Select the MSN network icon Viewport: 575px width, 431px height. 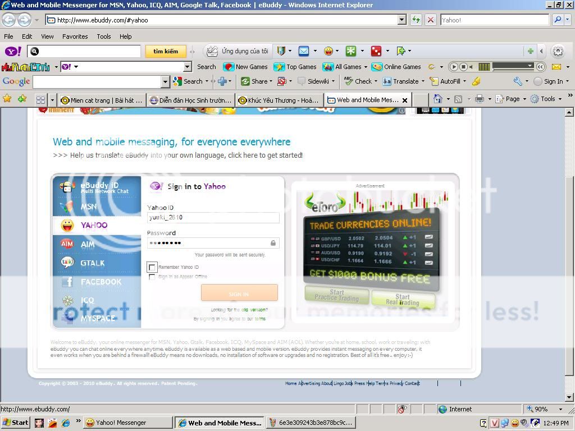click(68, 207)
